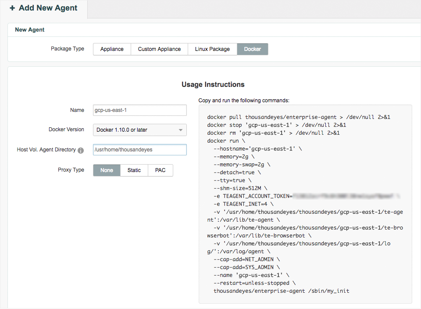Switch package type to Linux Package
Viewport: 421px width, 309px height.
pyautogui.click(x=212, y=49)
